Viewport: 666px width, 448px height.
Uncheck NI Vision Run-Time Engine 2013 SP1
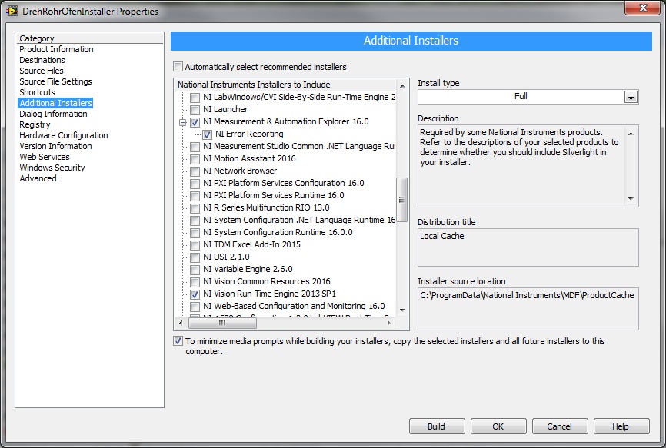195,294
